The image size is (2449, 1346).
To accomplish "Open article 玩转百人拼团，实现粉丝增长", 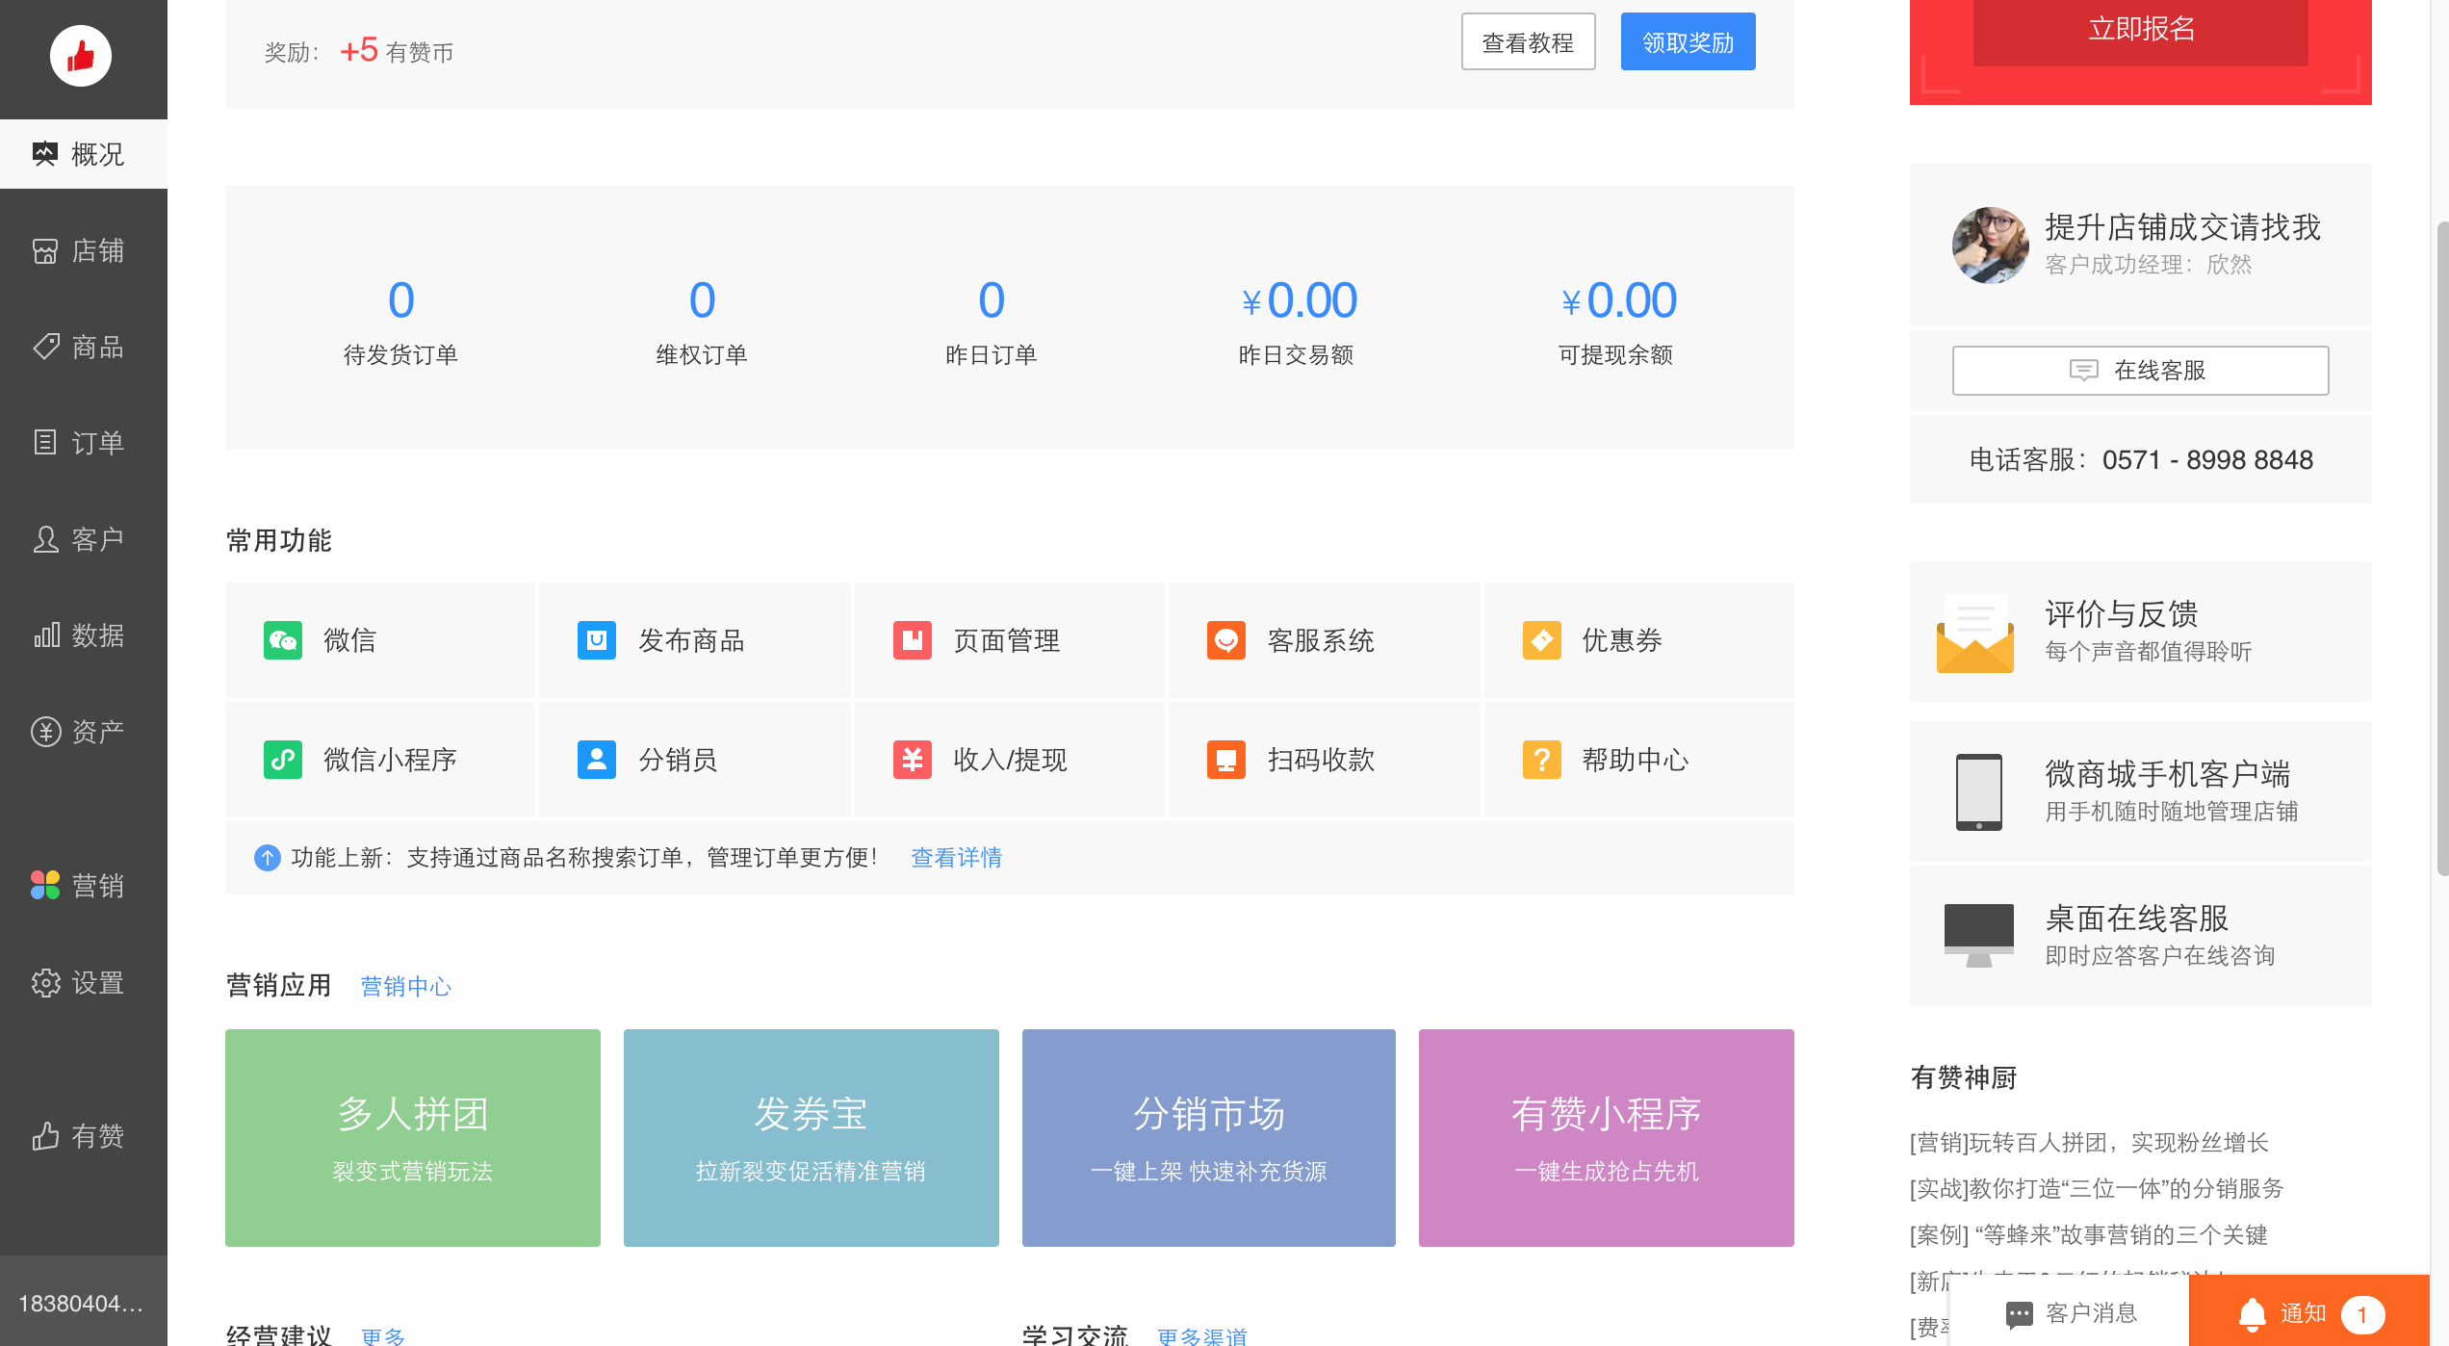I will pos(2089,1142).
